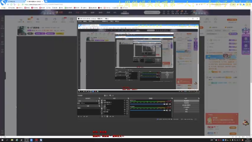The height and width of the screenshot is (142, 252).
Task: Hide the 图像 2 source with its eye icon
Action: click(x=124, y=108)
